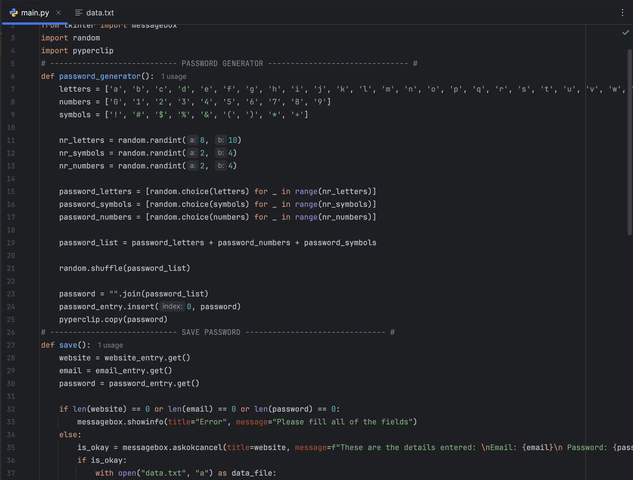Click the numbers list assignment line
633x480 pixels.
click(x=195, y=102)
